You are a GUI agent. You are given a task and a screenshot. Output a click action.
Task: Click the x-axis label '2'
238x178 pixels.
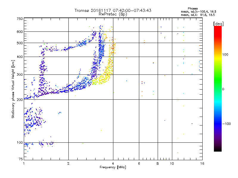68,163
